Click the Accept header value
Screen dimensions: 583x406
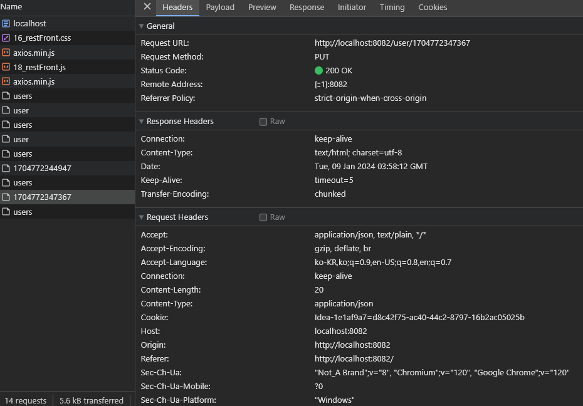(370, 235)
